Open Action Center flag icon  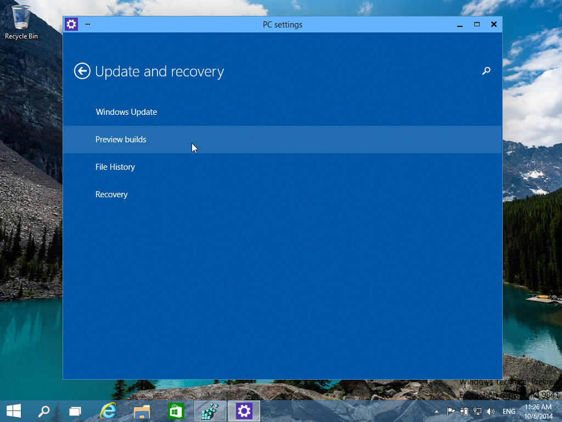point(451,412)
